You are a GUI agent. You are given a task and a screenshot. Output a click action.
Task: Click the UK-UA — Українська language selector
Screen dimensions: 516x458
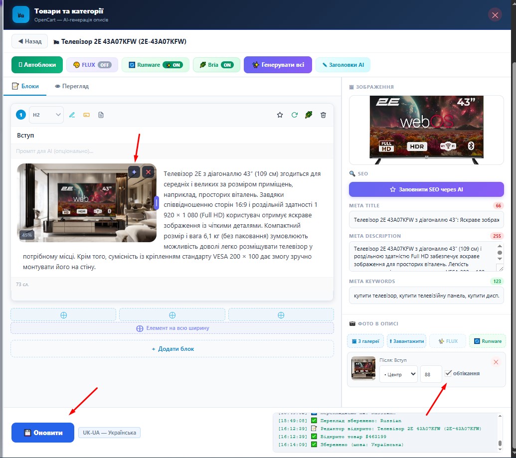(109, 433)
